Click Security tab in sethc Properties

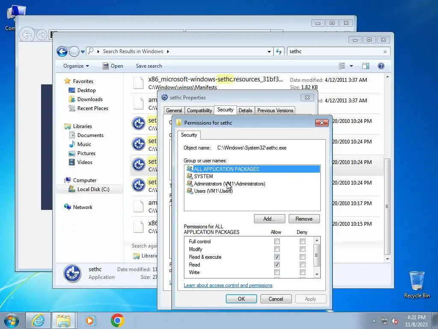coord(225,110)
